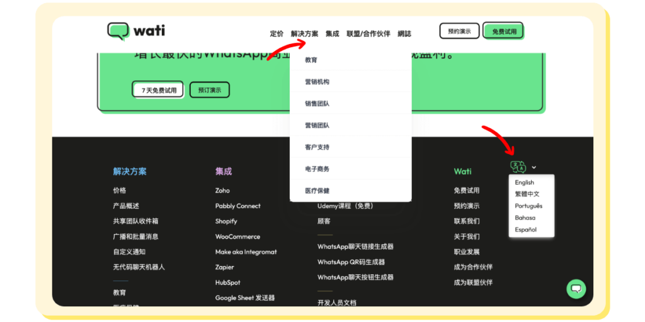
Task: Open the Pabbly Connect integration link
Action: click(237, 206)
